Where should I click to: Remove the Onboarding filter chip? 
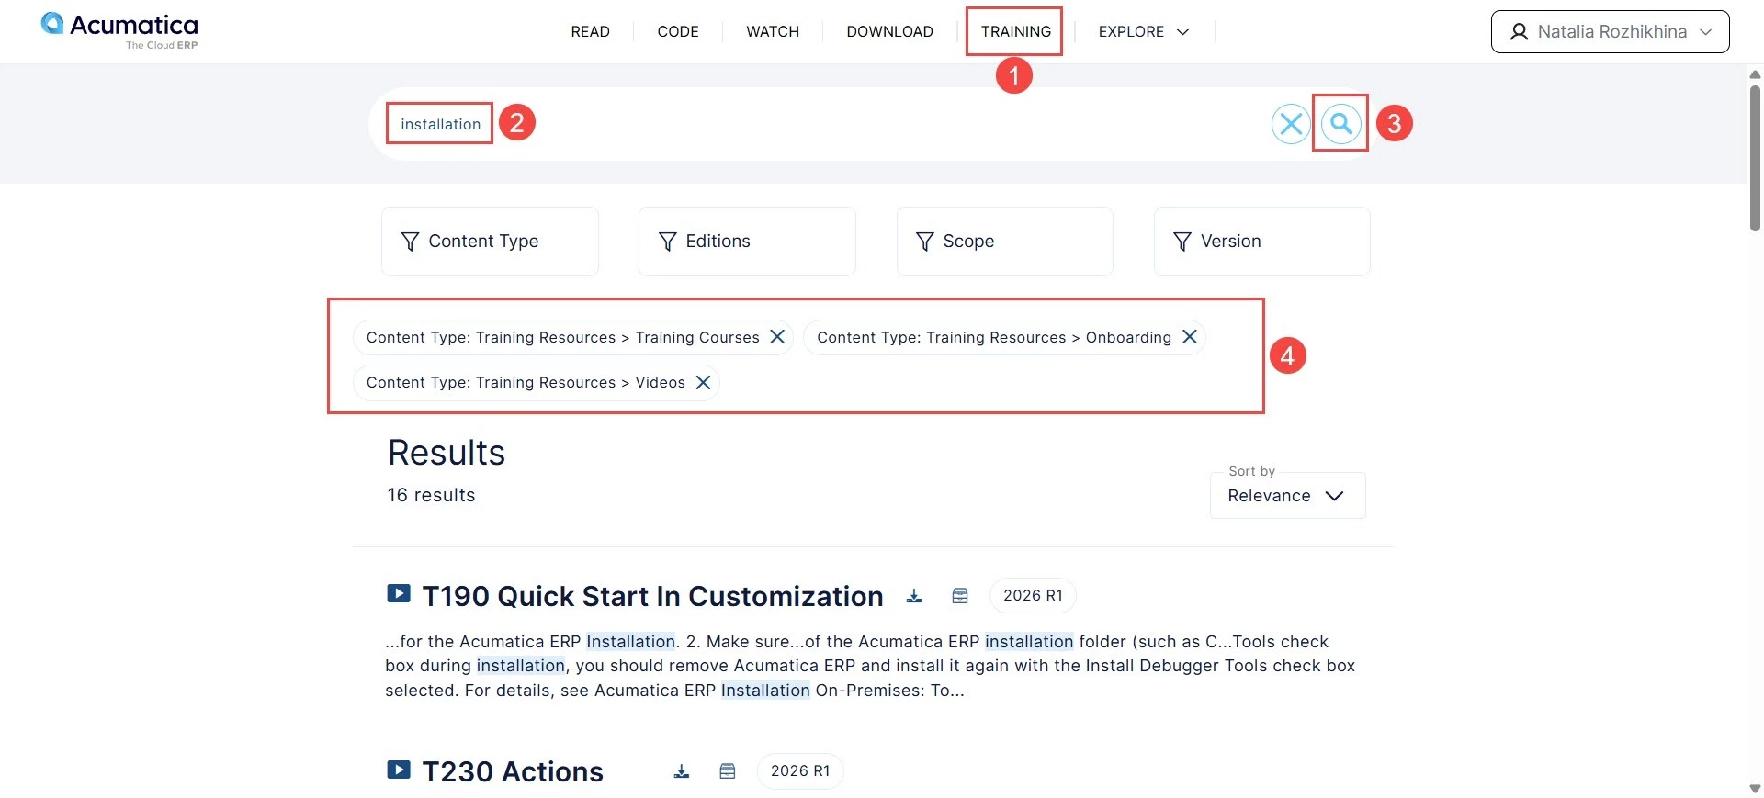click(x=1190, y=337)
